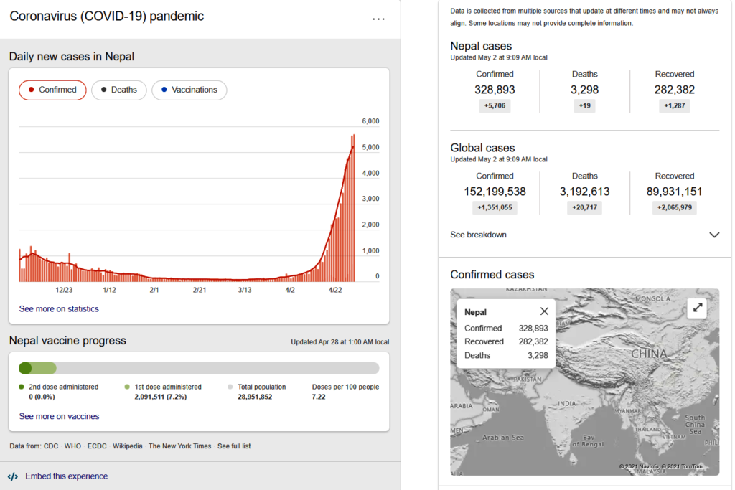Viewport: 735px width, 490px height.
Task: Select the Confirmed cases filter
Action: pos(52,90)
